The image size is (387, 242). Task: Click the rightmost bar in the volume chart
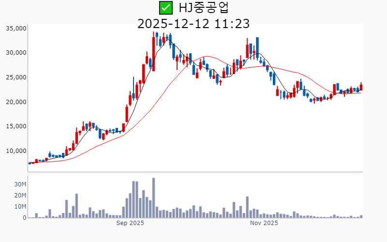coord(361,216)
